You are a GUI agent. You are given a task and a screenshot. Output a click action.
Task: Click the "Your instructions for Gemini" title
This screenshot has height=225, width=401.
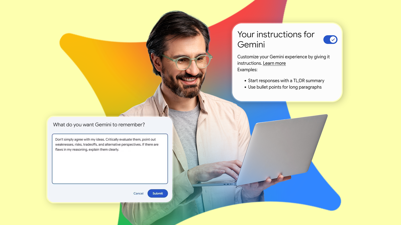point(276,39)
